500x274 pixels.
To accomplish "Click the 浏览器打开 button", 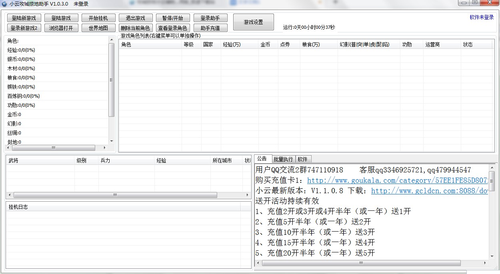I will 61,28.
